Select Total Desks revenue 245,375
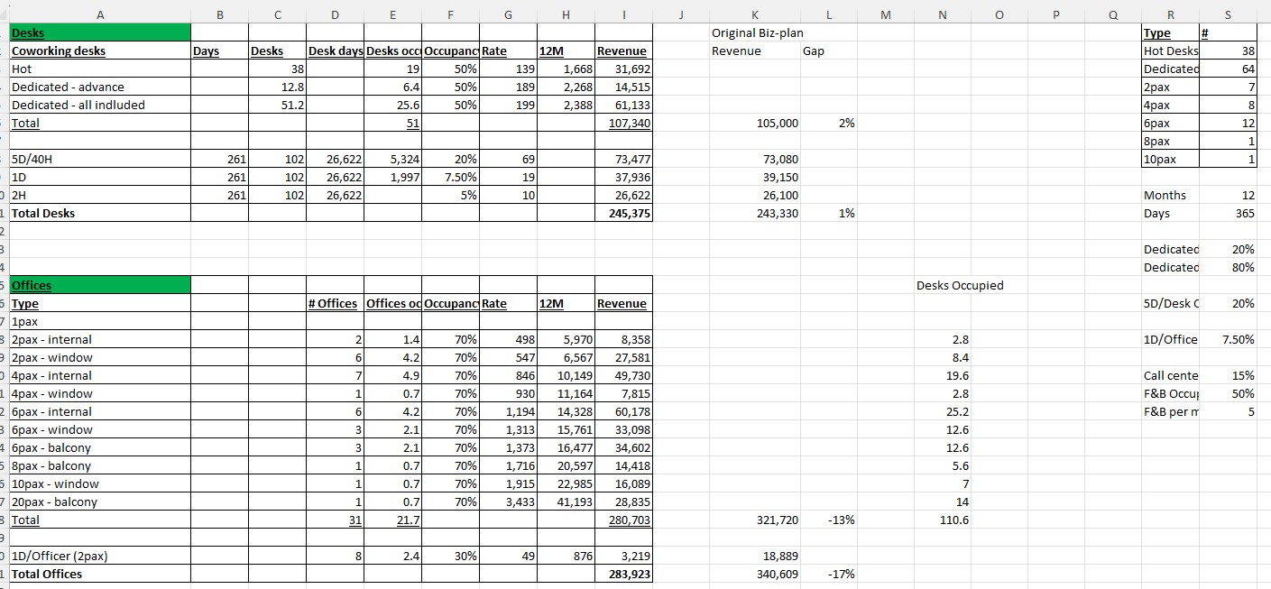The height and width of the screenshot is (589, 1271). (623, 213)
